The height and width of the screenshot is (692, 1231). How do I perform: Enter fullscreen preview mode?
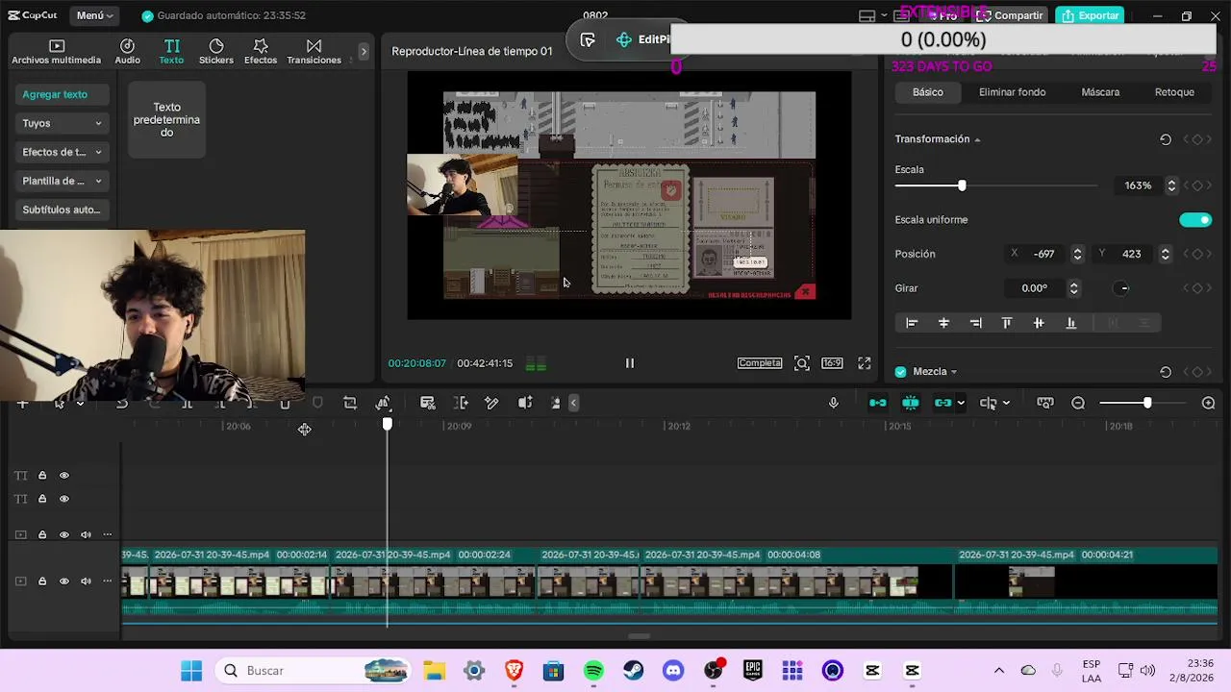(865, 363)
